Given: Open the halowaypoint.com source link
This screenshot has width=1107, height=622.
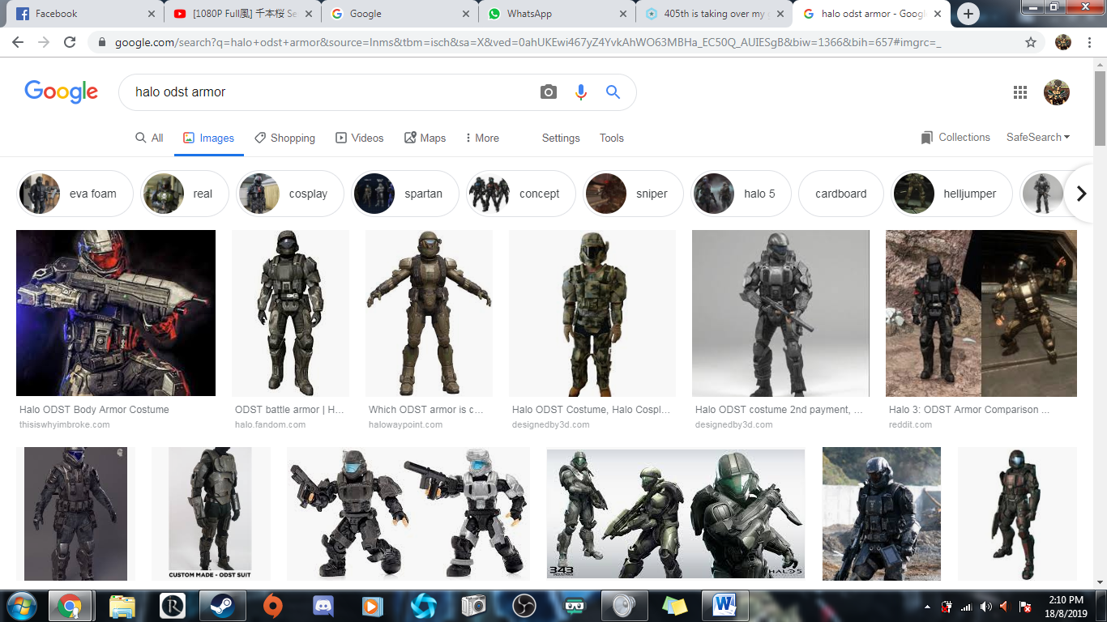Looking at the screenshot, I should (x=406, y=424).
